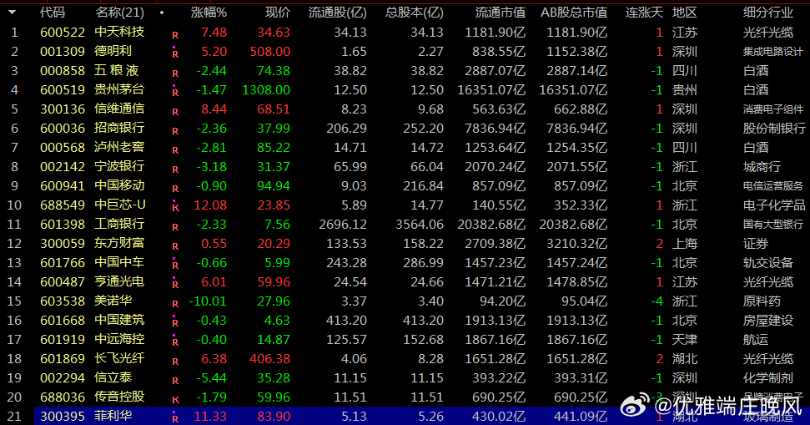Click the R marker for 中国中车

(175, 264)
